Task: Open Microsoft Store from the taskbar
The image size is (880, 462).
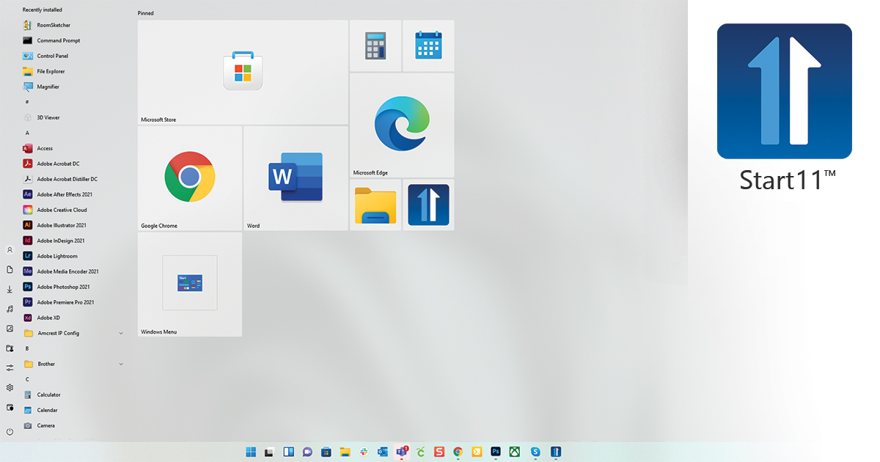Action: (x=327, y=452)
